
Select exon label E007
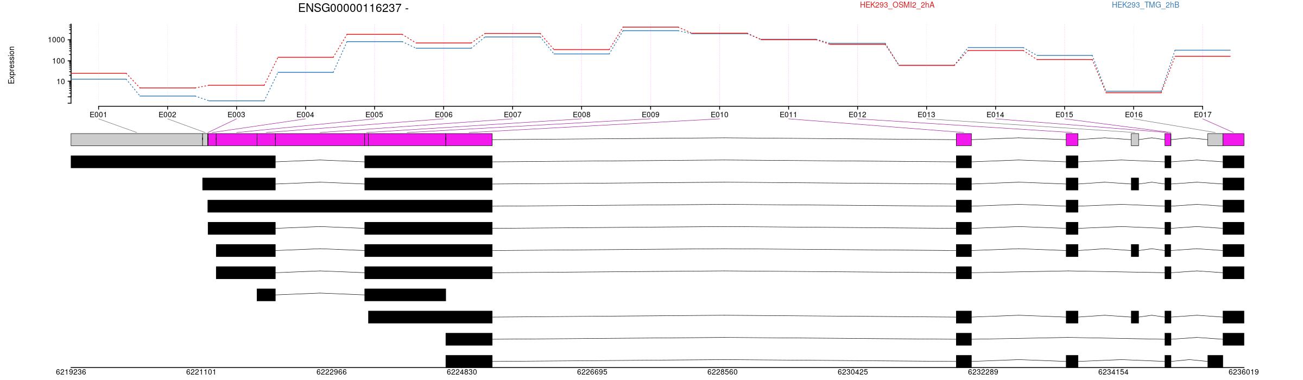click(x=513, y=115)
